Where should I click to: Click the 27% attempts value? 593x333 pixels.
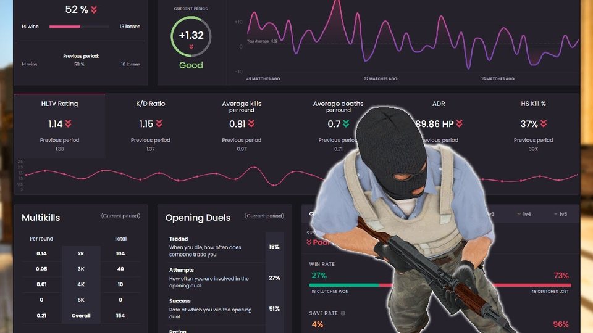tap(274, 278)
